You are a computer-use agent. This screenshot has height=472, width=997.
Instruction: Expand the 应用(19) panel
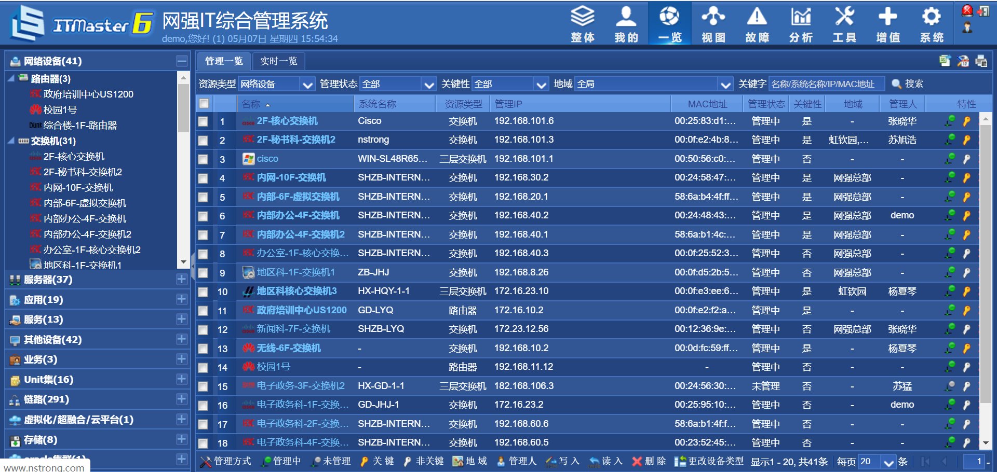click(182, 299)
